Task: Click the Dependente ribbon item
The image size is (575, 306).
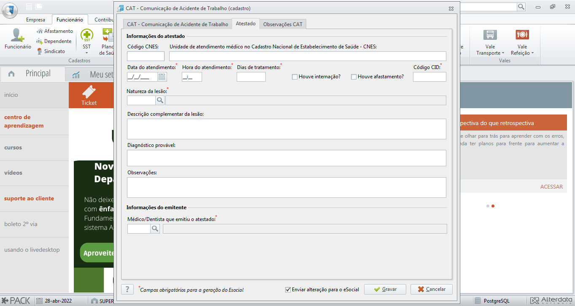Action: (x=54, y=41)
